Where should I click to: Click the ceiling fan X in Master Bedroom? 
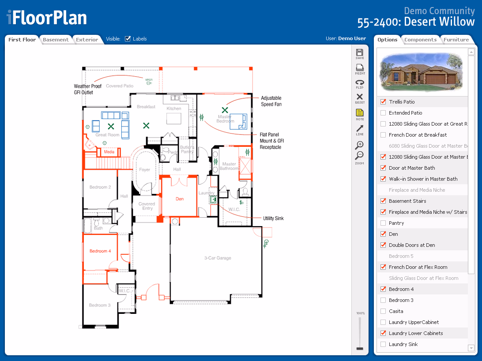coord(225,110)
